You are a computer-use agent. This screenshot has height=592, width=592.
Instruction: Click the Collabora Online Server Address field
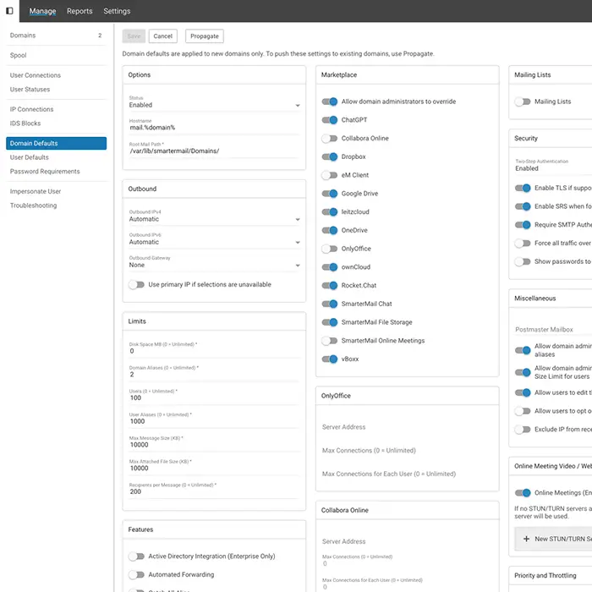(407, 541)
